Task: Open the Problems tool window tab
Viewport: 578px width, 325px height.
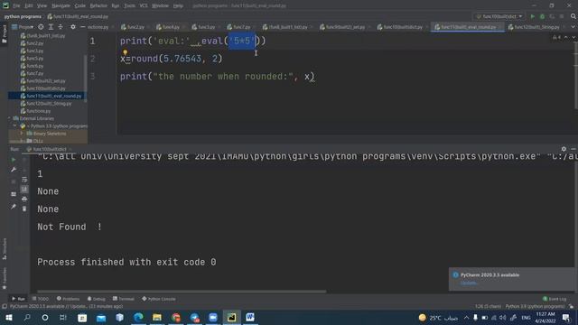Action: (69, 299)
